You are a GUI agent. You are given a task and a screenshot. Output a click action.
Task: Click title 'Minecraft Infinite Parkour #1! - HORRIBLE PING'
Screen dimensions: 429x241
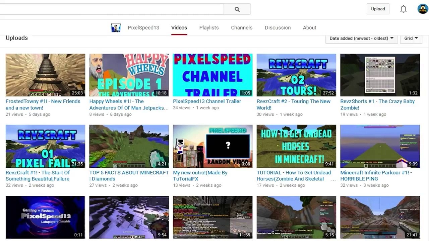376,176
